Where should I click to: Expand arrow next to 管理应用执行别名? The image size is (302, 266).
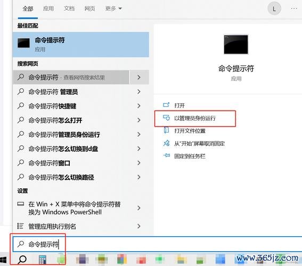tap(139, 226)
